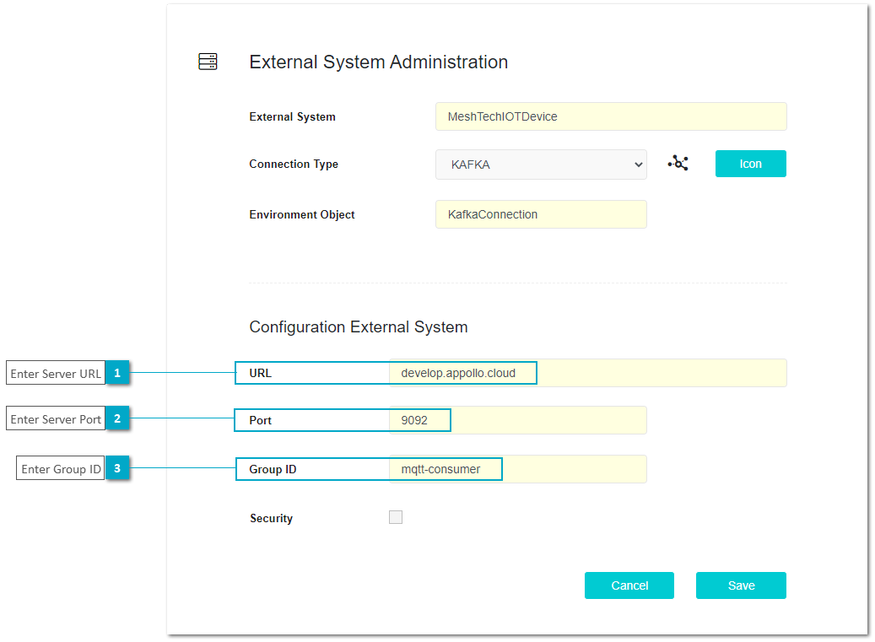Click the URL label

[x=260, y=373]
